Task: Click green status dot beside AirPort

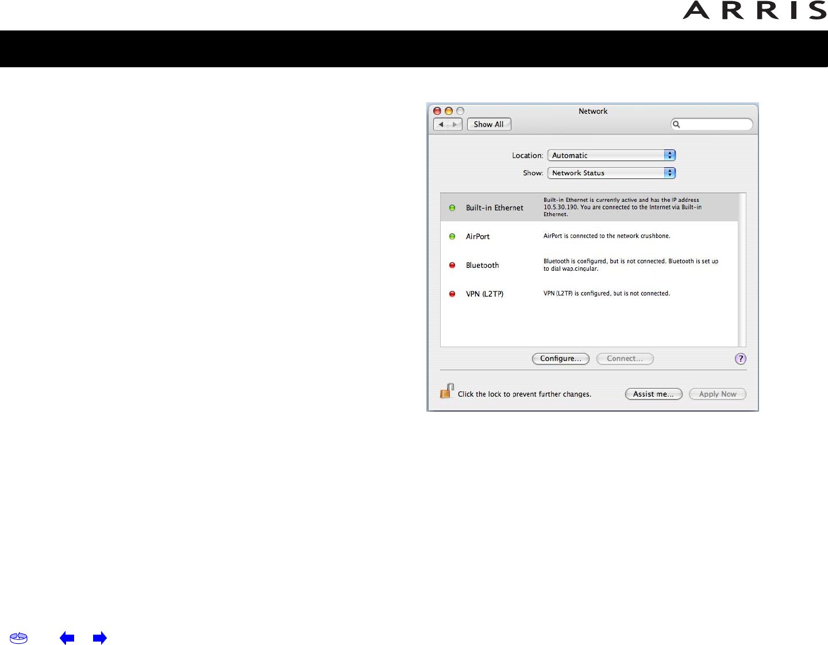Action: (452, 236)
